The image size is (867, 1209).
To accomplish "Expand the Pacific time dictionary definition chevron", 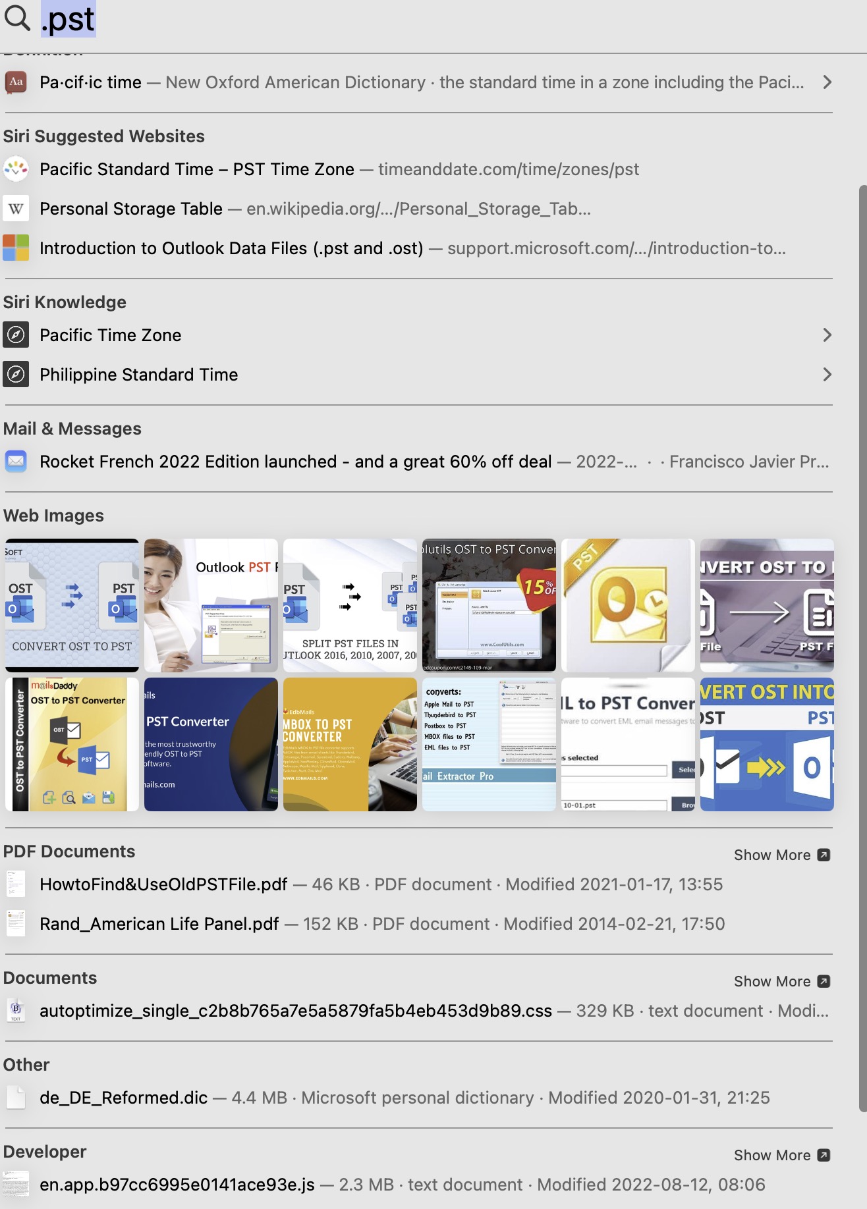I will [827, 82].
